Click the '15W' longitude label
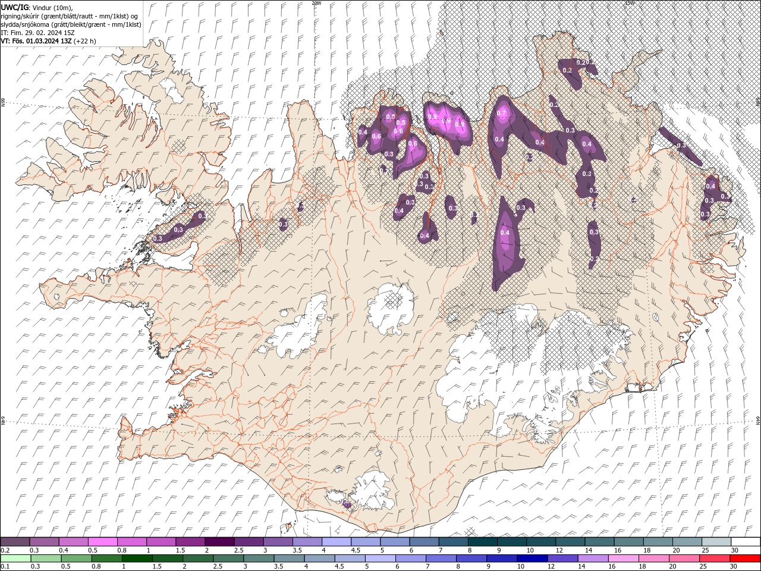This screenshot has height=571, width=761. [x=629, y=3]
